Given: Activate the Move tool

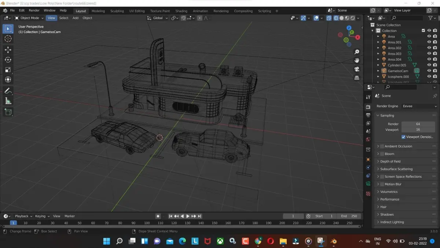Looking at the screenshot, I should pos(8,50).
